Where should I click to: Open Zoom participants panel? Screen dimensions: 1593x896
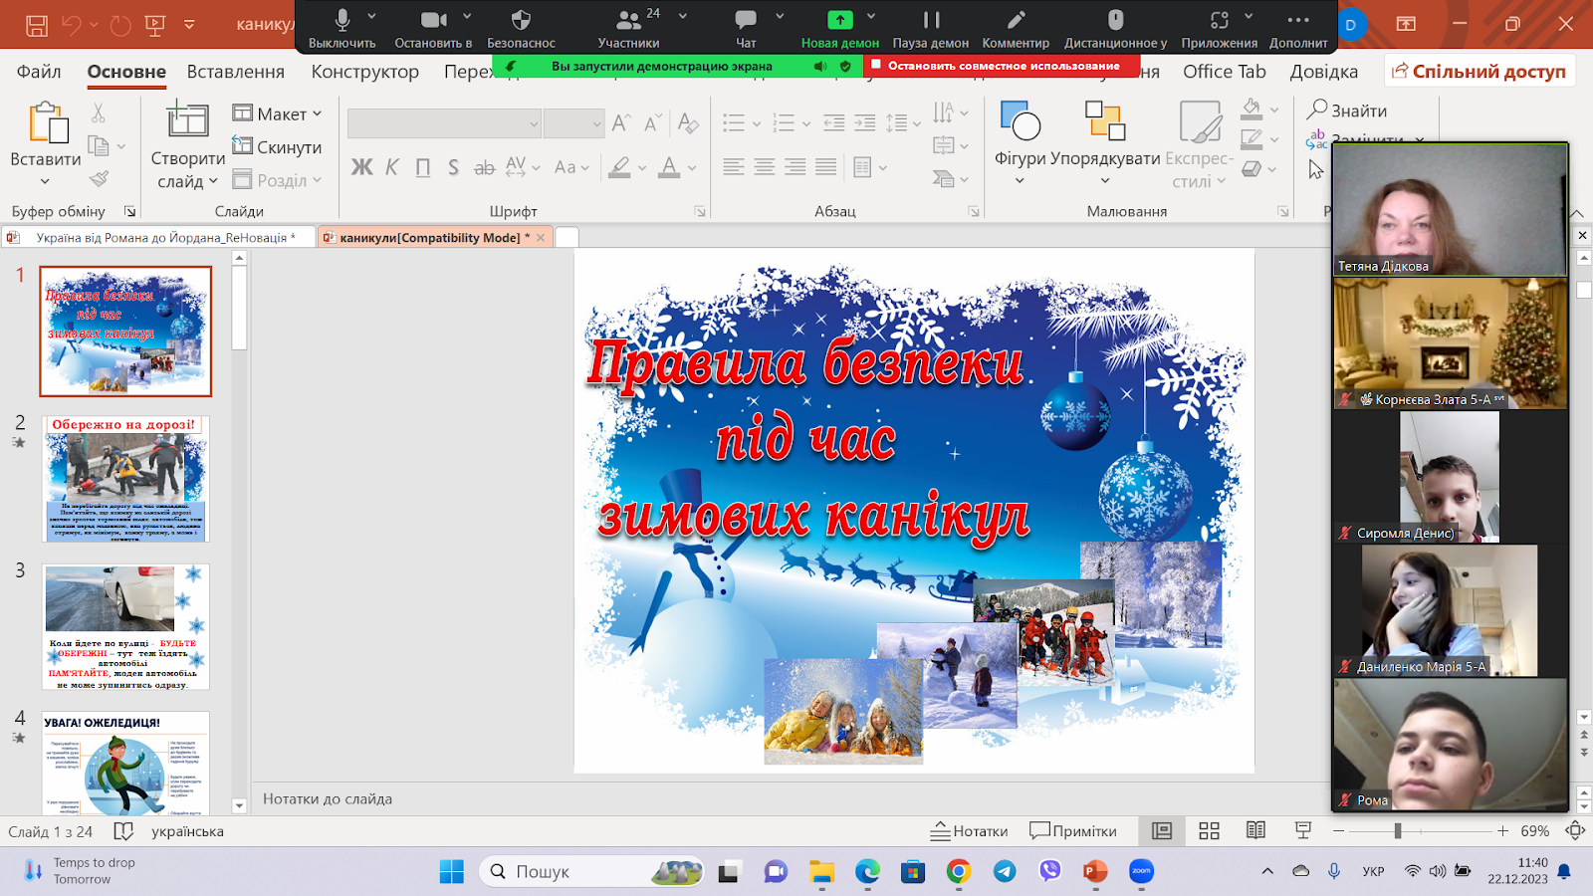628,27
